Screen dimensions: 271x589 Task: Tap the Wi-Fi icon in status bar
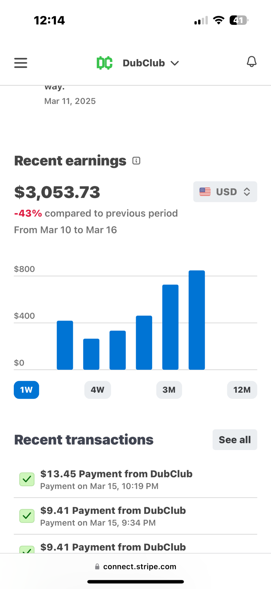(219, 20)
